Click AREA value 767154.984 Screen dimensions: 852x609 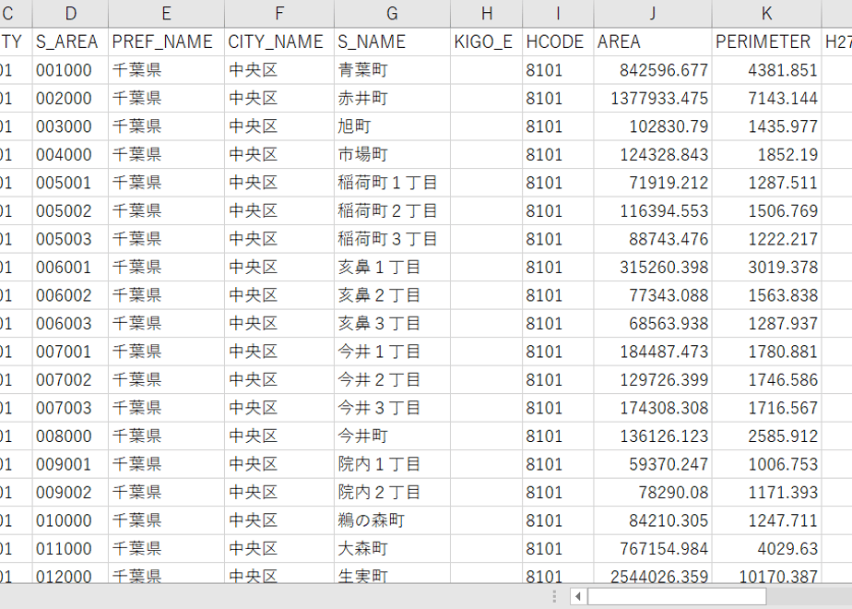(x=653, y=549)
